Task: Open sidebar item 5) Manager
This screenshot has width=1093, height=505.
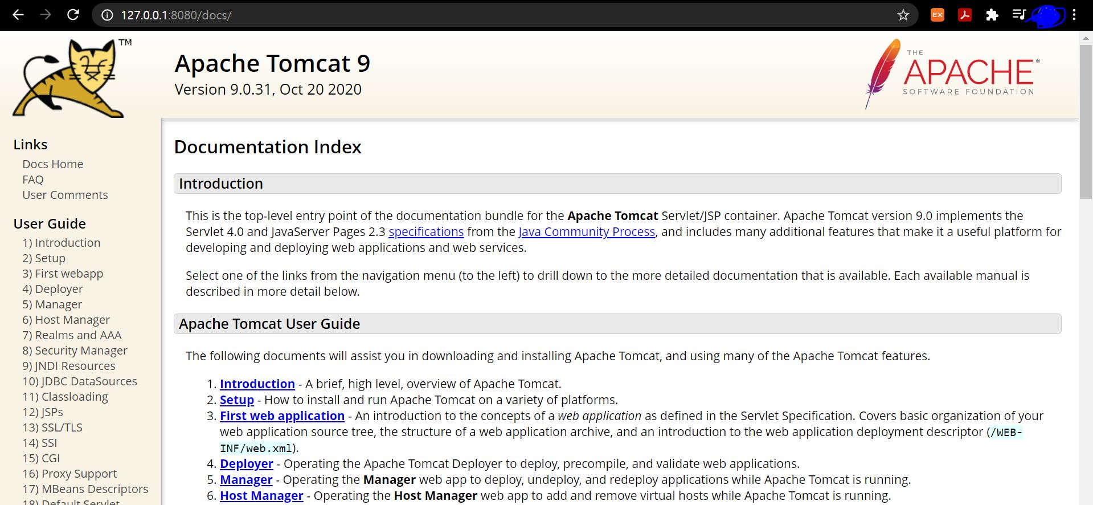Action: [x=52, y=304]
